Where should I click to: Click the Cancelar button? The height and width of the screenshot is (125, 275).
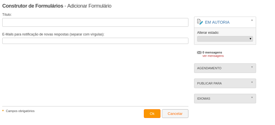[175, 114]
